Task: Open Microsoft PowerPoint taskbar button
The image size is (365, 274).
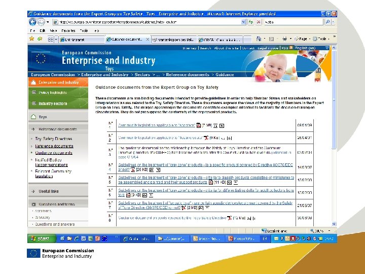Action: tap(242, 238)
